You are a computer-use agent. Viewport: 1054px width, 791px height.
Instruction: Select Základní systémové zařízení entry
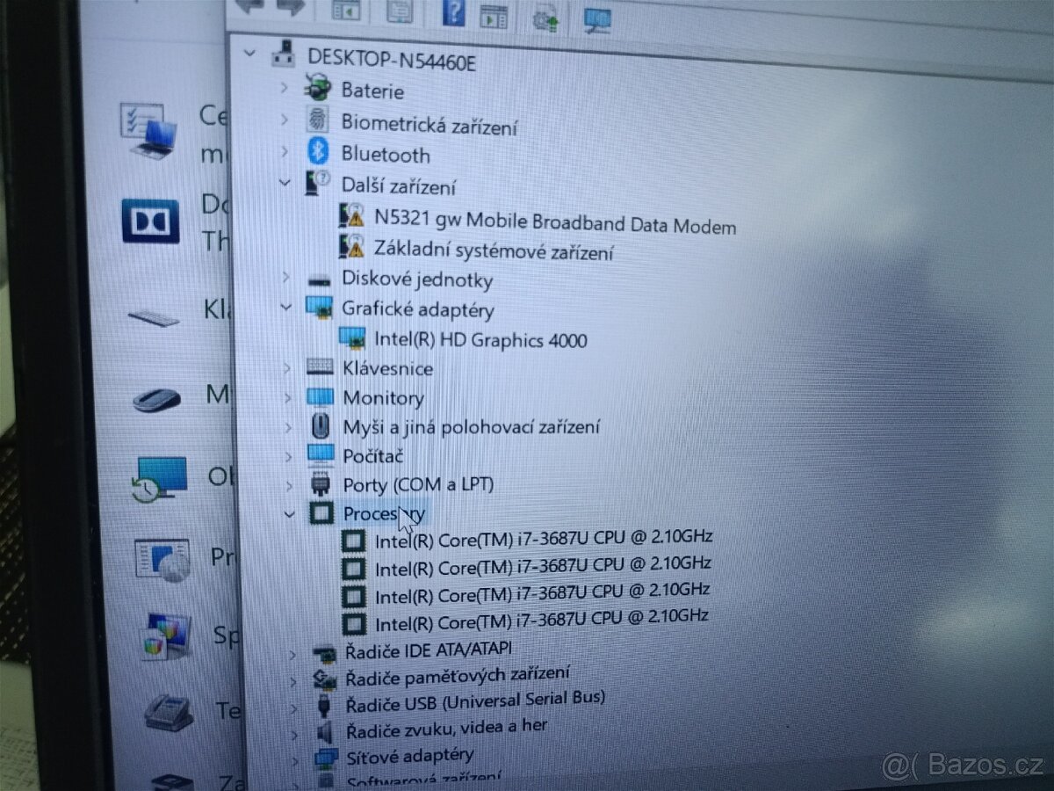494,251
